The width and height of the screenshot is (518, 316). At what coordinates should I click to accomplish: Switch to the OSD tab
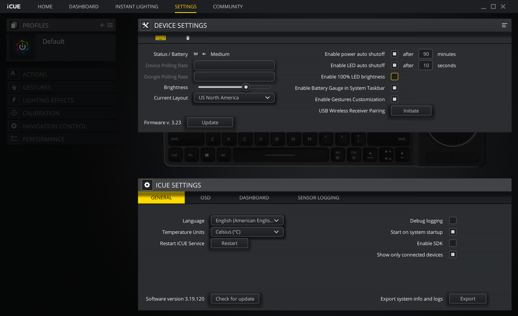205,198
